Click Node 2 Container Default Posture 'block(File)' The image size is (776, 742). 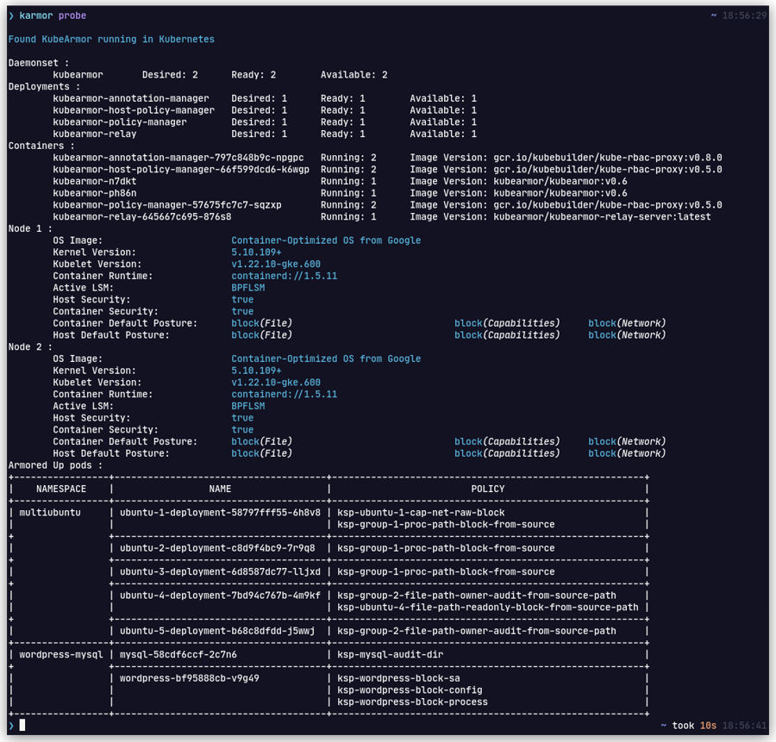coord(262,441)
